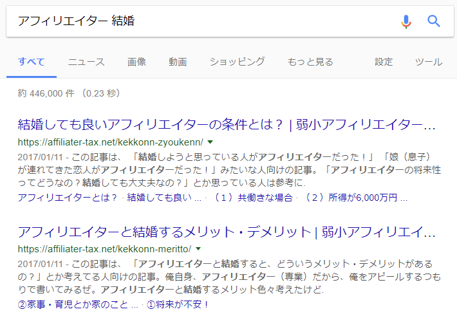Open the ショッピング tab
Viewport: 457px width, 316px height.
pyautogui.click(x=237, y=62)
